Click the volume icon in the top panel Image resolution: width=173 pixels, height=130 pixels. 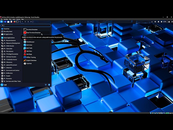pyautogui.click(x=155, y=22)
